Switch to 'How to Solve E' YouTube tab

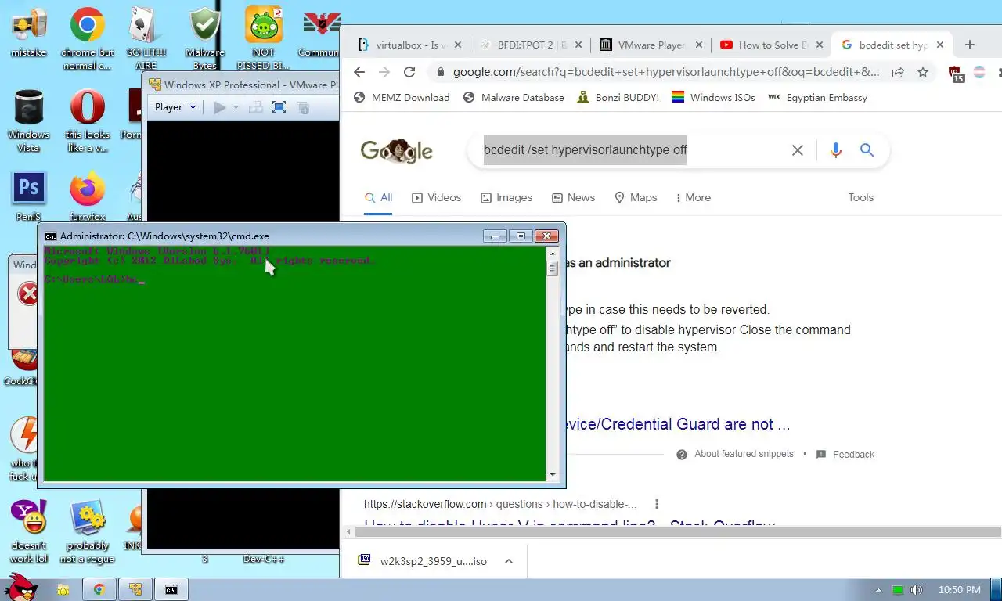(772, 45)
